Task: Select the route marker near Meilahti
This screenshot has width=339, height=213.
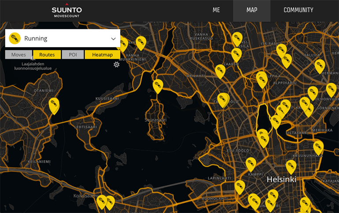Action: (220, 71)
